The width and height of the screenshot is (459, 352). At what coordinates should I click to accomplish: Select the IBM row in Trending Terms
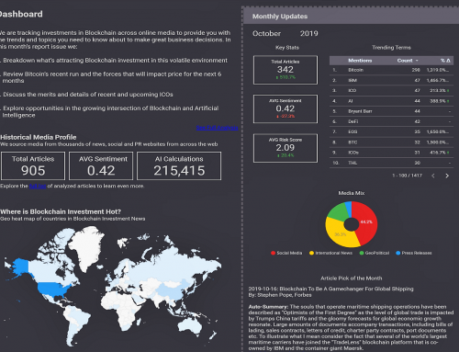click(x=391, y=80)
